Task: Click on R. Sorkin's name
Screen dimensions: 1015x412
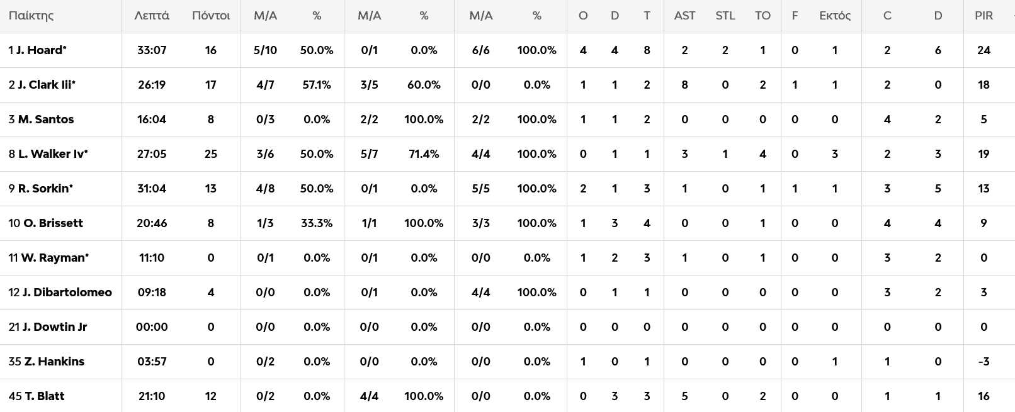Action: tap(45, 189)
